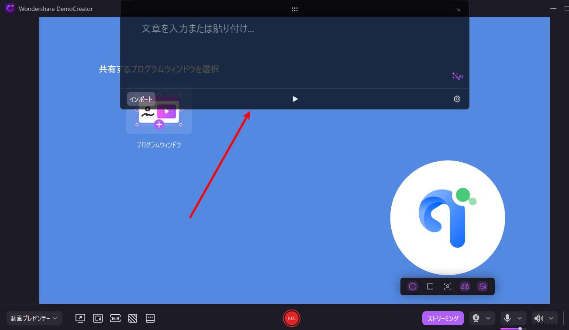Open the 16:9 aspect ratio option
This screenshot has width=569, height=330.
pos(115,318)
